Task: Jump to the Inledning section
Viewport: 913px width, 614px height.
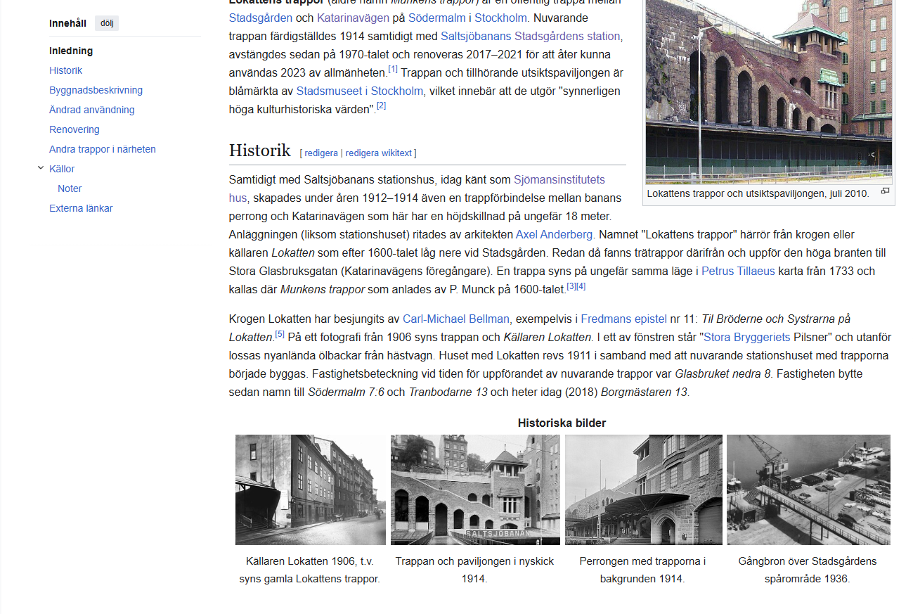Action: click(71, 51)
